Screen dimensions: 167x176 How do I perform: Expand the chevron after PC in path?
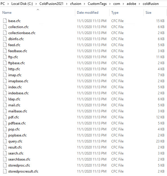tap(8, 4)
